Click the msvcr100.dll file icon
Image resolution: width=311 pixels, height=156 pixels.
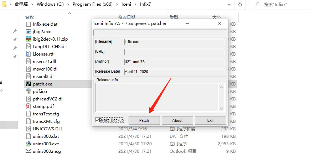pos(28,69)
